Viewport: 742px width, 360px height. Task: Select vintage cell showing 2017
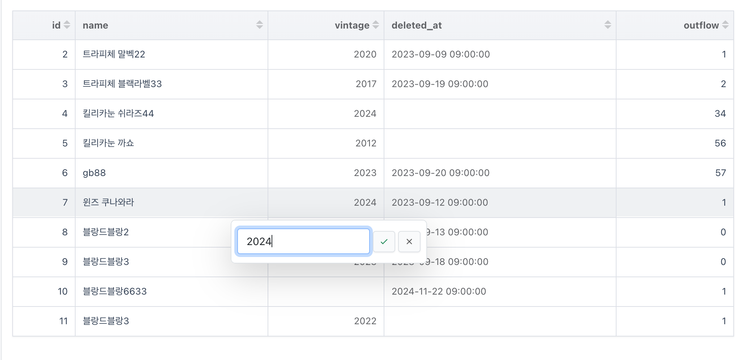click(326, 84)
